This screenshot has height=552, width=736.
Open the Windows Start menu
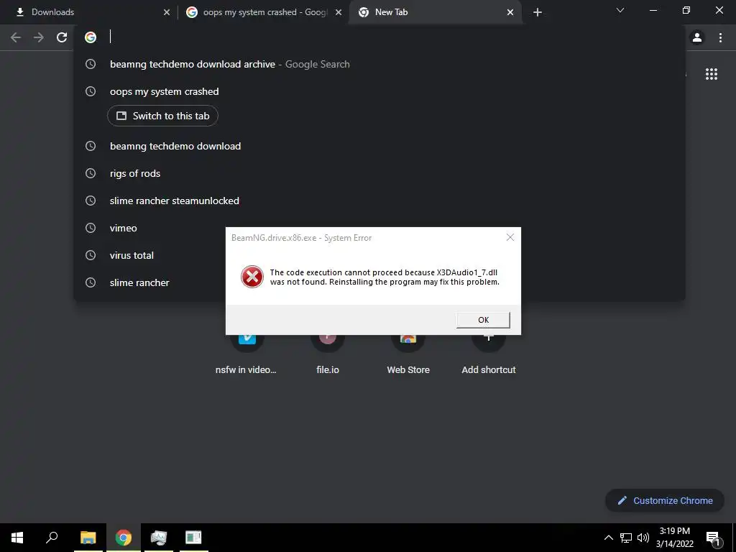tap(17, 538)
